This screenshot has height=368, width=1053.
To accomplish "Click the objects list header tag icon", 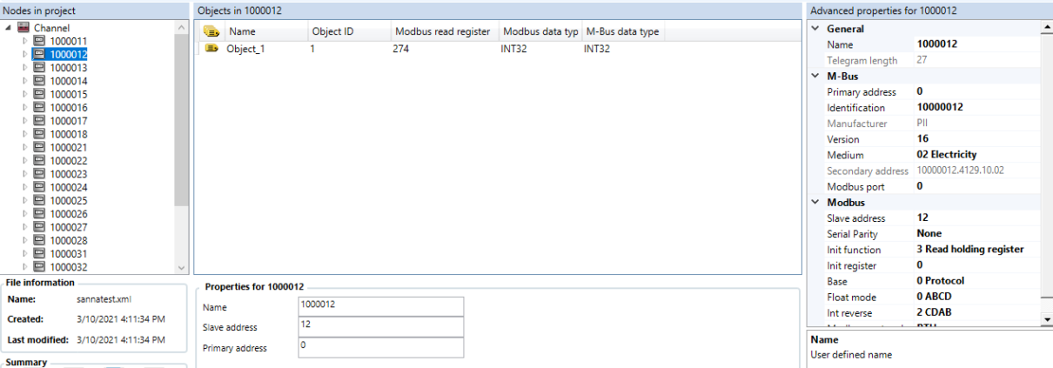I will click(x=211, y=31).
